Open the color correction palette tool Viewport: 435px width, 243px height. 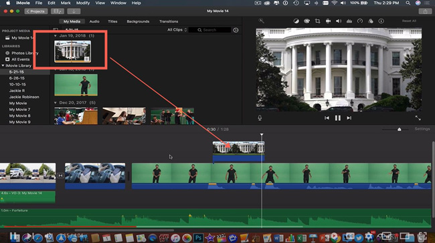(x=307, y=21)
